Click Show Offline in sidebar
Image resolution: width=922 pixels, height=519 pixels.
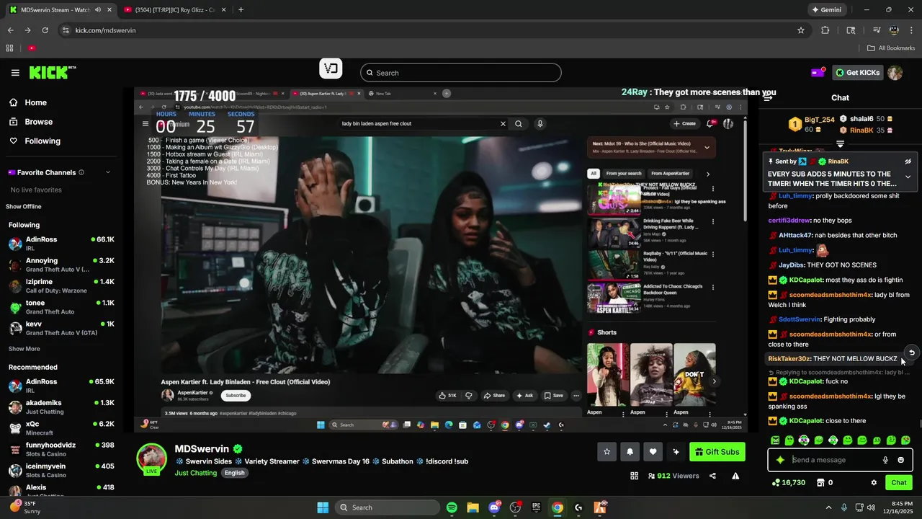[24, 207]
